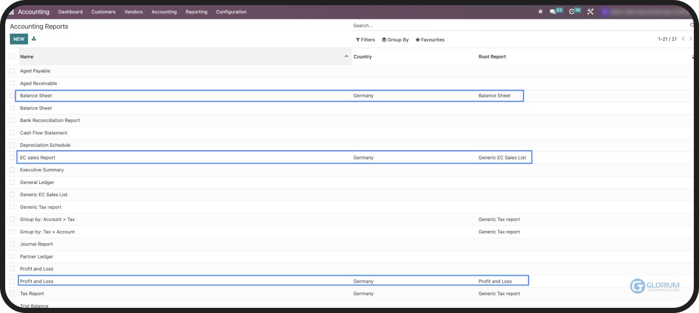699x313 pixels.
Task: Open conversations icon with 82 badge
Action: (x=554, y=12)
